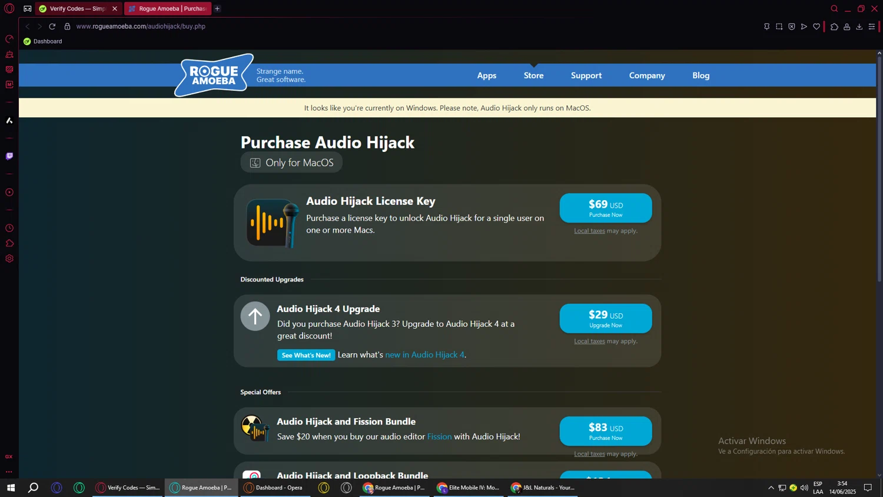
Task: Open Windows taskbar search
Action: [x=34, y=488]
